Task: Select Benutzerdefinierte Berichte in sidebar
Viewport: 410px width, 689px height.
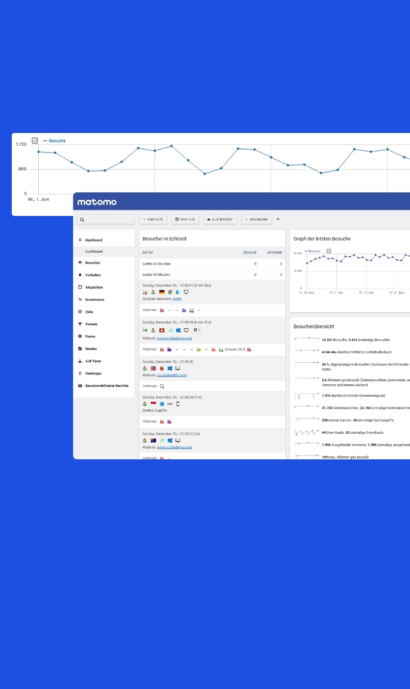Action: click(106, 385)
